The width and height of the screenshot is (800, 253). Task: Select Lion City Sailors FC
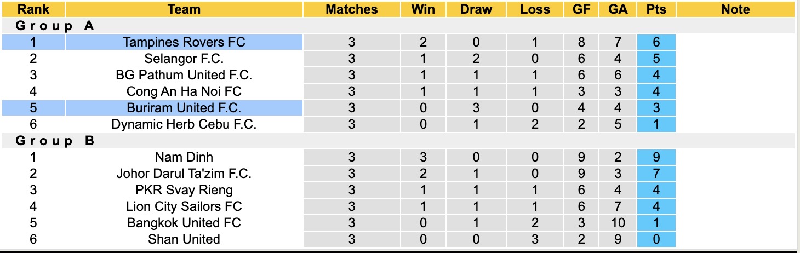[x=184, y=206]
